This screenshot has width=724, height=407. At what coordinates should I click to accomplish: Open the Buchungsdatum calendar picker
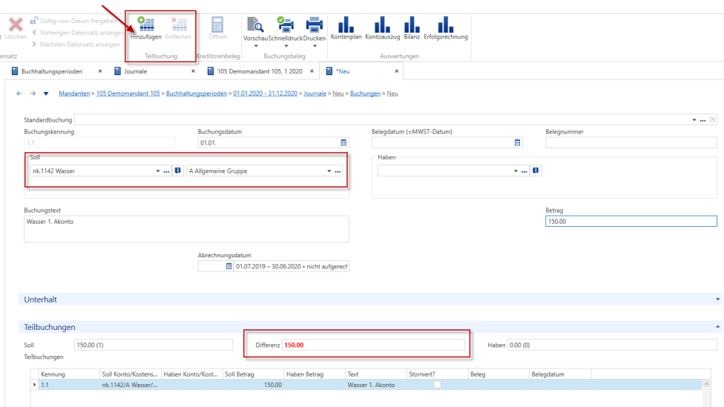(x=343, y=142)
